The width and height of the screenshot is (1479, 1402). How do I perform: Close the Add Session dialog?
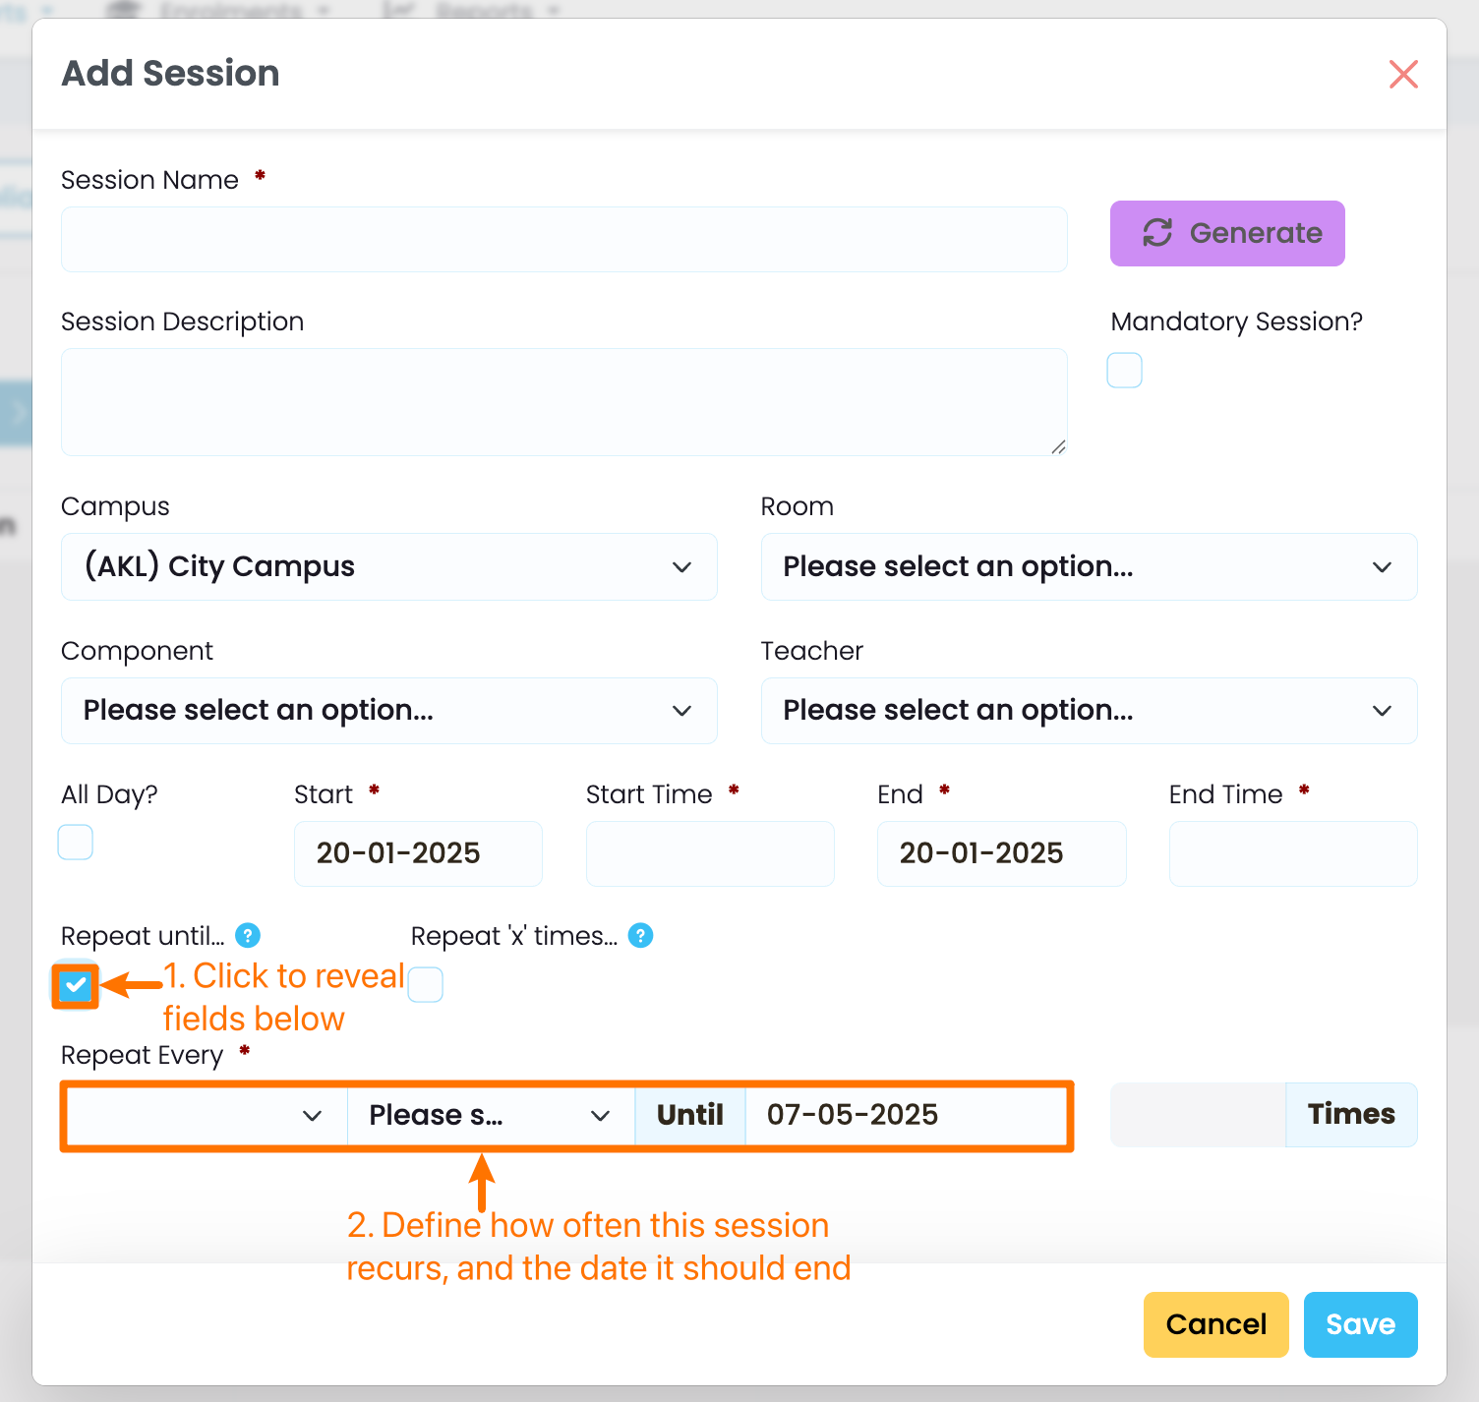[1403, 74]
